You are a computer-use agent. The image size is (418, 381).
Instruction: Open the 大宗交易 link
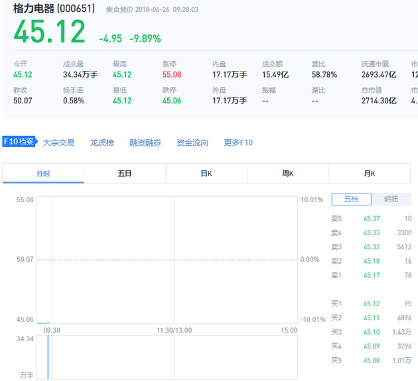58,142
